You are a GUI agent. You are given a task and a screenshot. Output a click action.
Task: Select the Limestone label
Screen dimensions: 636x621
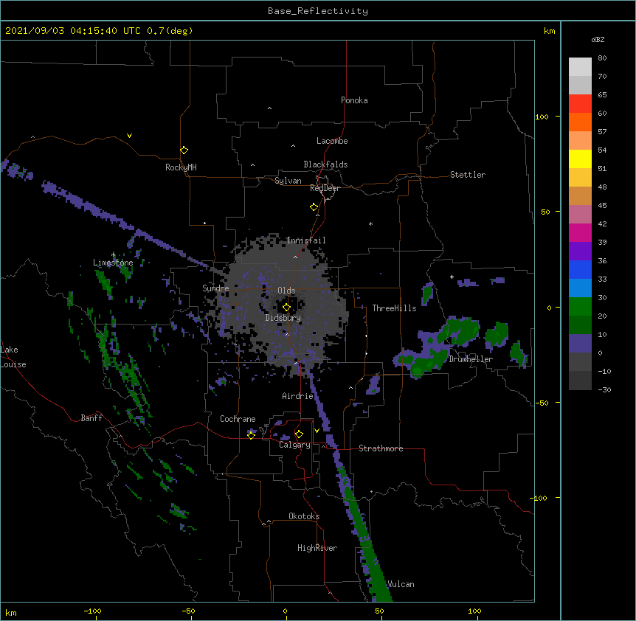113,263
